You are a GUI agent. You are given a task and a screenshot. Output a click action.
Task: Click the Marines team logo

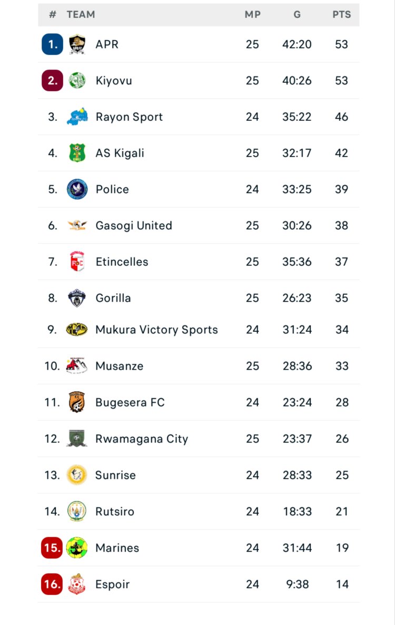tap(77, 548)
